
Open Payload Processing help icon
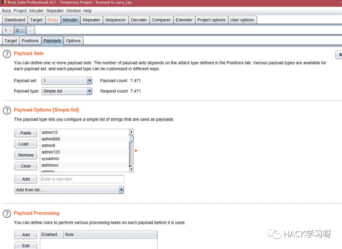(7, 214)
